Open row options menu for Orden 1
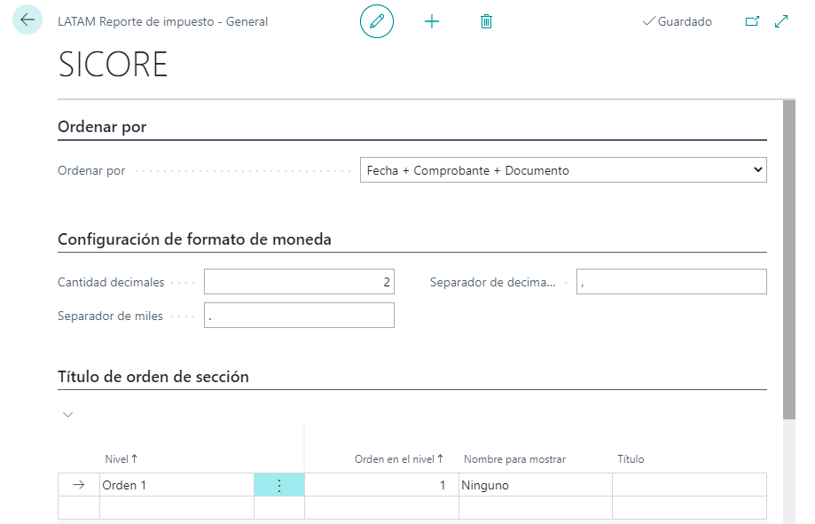 (279, 485)
